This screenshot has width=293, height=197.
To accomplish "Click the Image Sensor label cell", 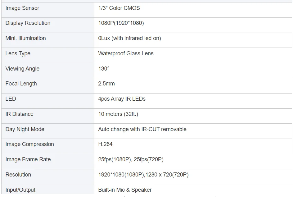I will click(48, 10).
